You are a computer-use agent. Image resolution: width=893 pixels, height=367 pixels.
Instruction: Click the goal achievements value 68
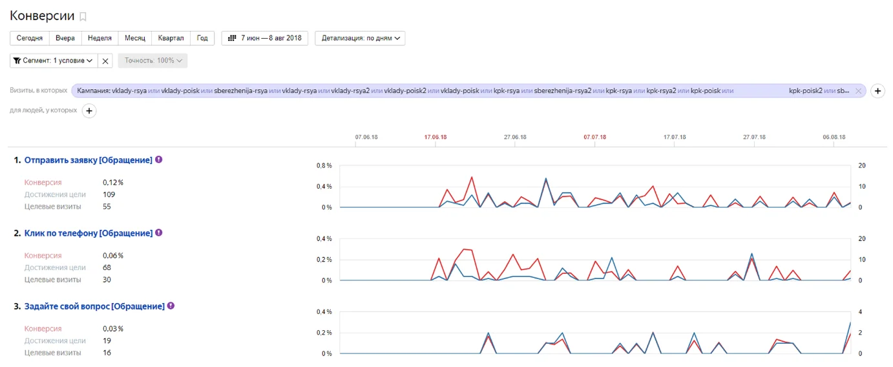pyautogui.click(x=107, y=267)
